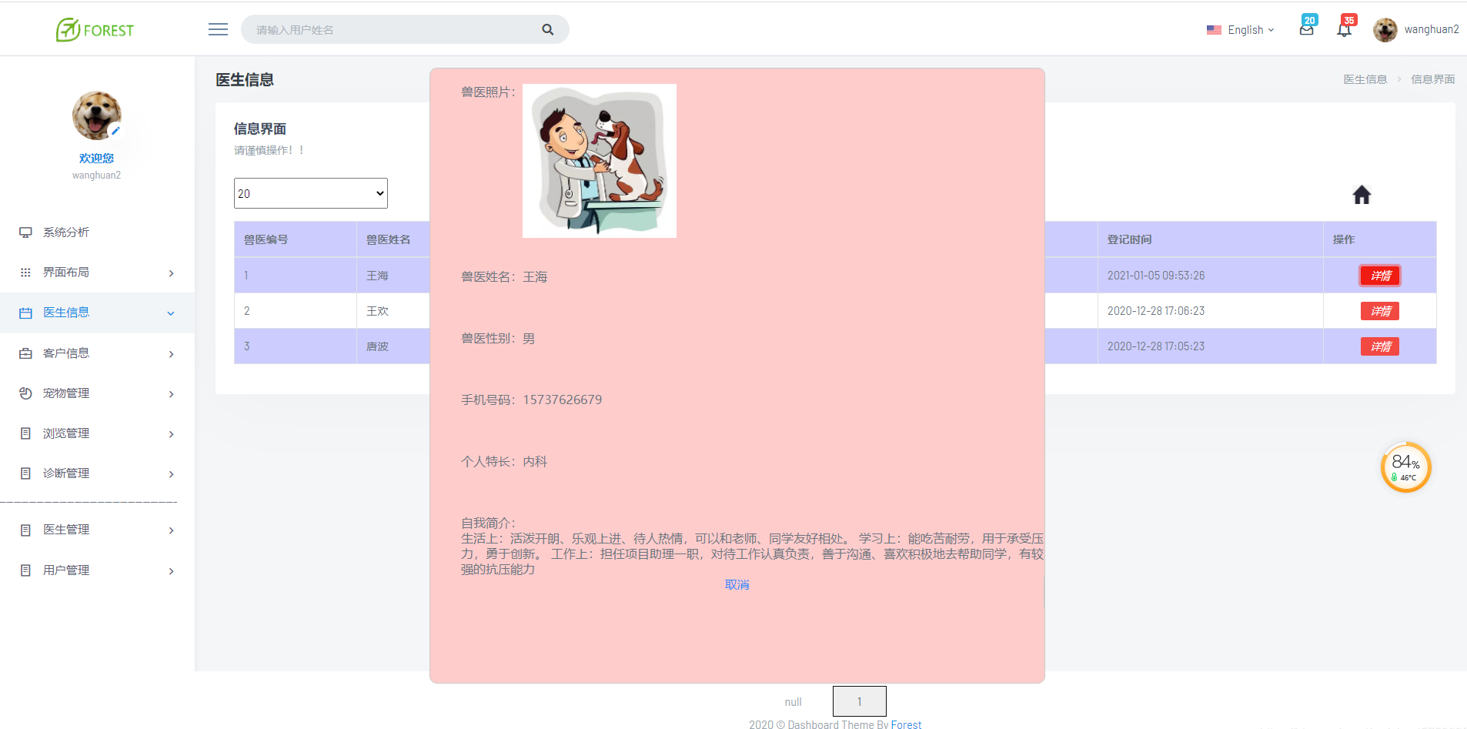Expand the 客户信息 sidebar menu

tap(68, 353)
